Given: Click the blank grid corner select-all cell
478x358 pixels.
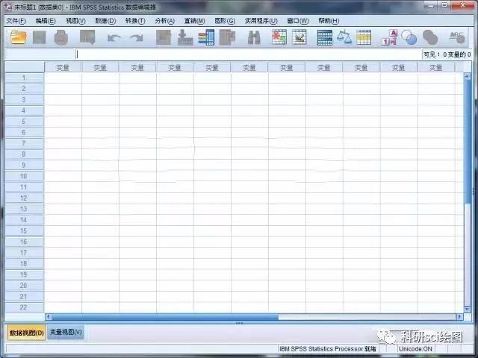Looking at the screenshot, I should [x=25, y=67].
